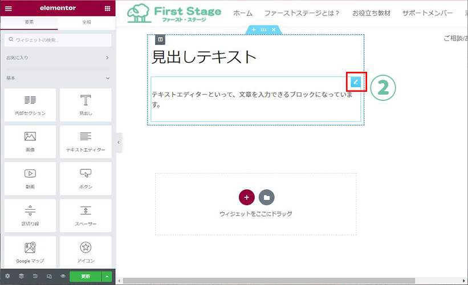Click the section delete X icon
Image resolution: width=468 pixels, height=285 pixels.
pyautogui.click(x=274, y=30)
